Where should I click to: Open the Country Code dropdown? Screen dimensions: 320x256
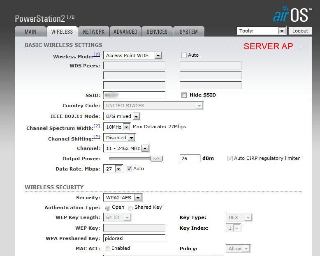pyautogui.click(x=153, y=106)
